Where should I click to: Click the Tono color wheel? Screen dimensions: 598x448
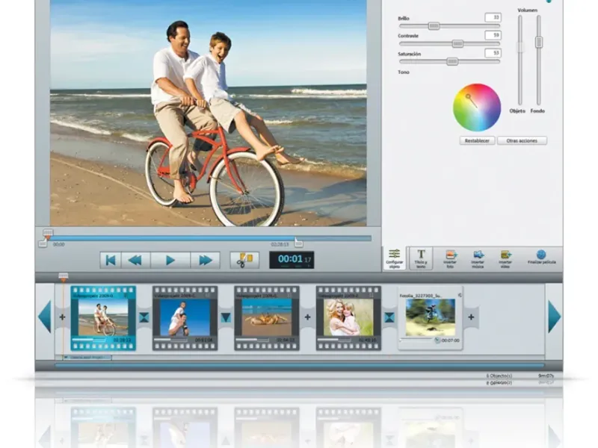click(x=476, y=107)
